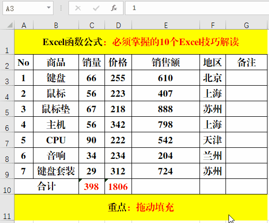The width and height of the screenshot is (269, 223).
Task: Click the yellow 重点：拖动填充 cell
Action: tap(141, 207)
